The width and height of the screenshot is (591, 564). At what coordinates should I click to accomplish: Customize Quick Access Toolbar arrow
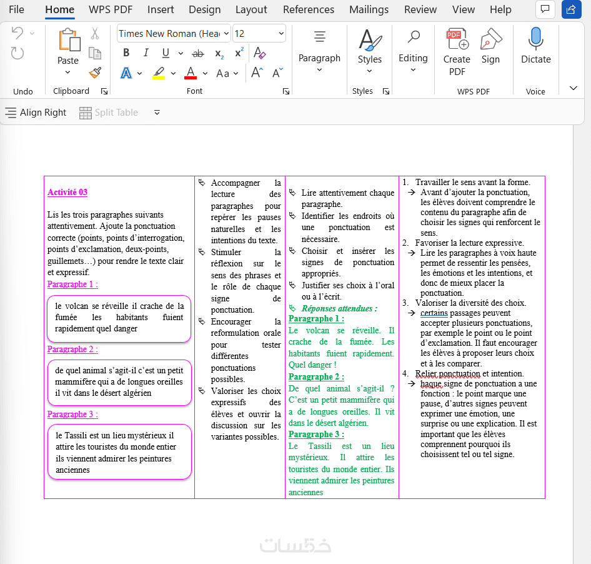(x=157, y=113)
